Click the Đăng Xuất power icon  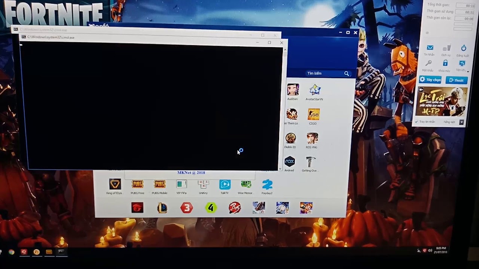[464, 48]
